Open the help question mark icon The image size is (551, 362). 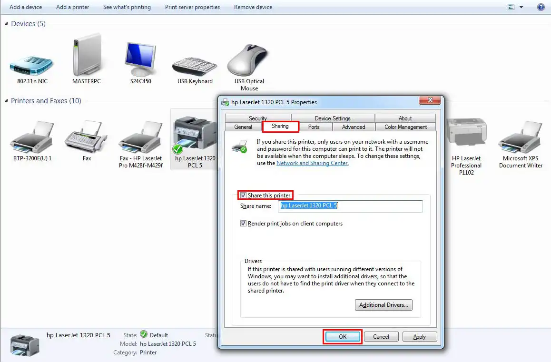[x=541, y=7]
